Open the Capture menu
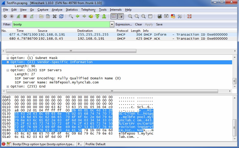 pos(43,10)
